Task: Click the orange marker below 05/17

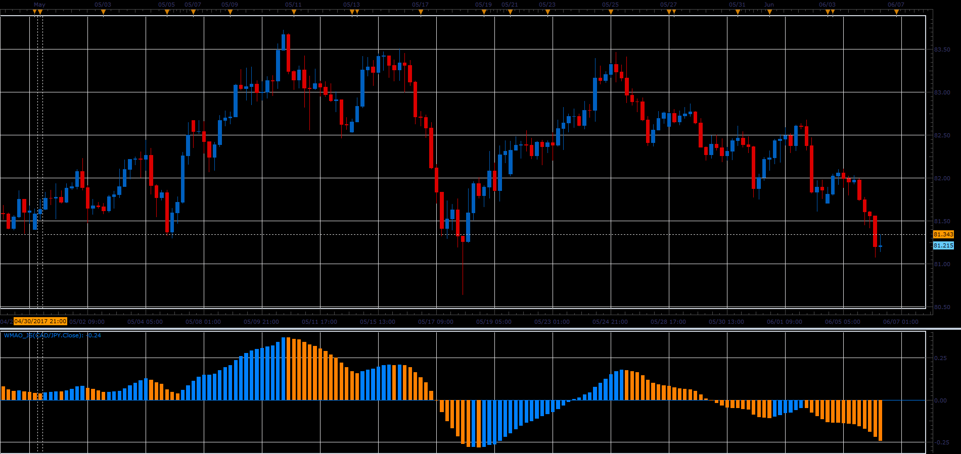Action: coord(421,12)
